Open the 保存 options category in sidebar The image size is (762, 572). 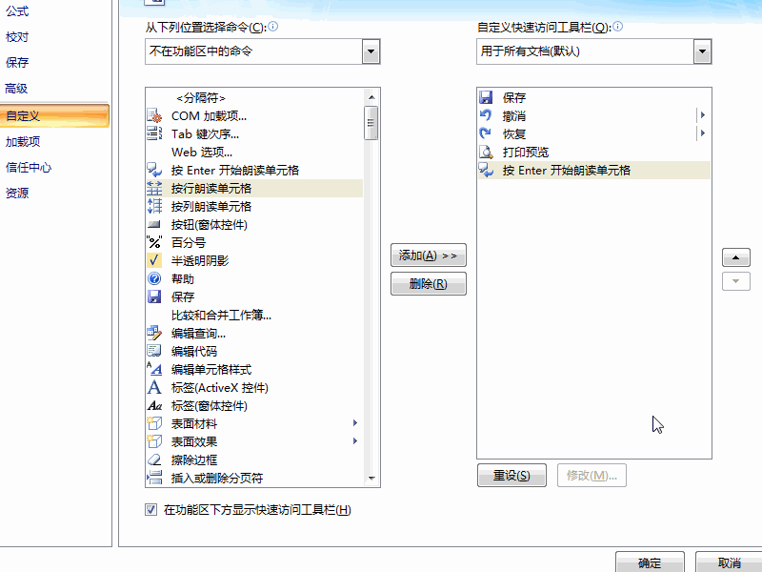click(x=17, y=62)
